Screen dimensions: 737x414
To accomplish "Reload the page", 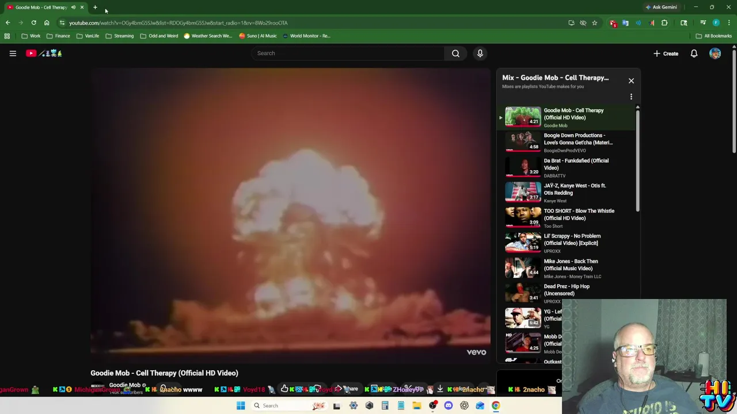I will pyautogui.click(x=33, y=23).
